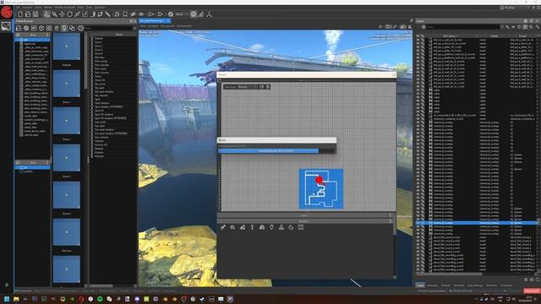Open the view type dropdown in dialog
This screenshot has width=541, height=304.
[248, 87]
